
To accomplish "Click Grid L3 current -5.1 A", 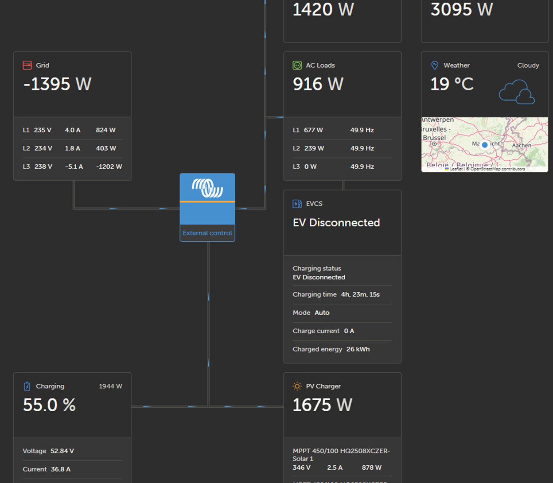I will [x=74, y=166].
